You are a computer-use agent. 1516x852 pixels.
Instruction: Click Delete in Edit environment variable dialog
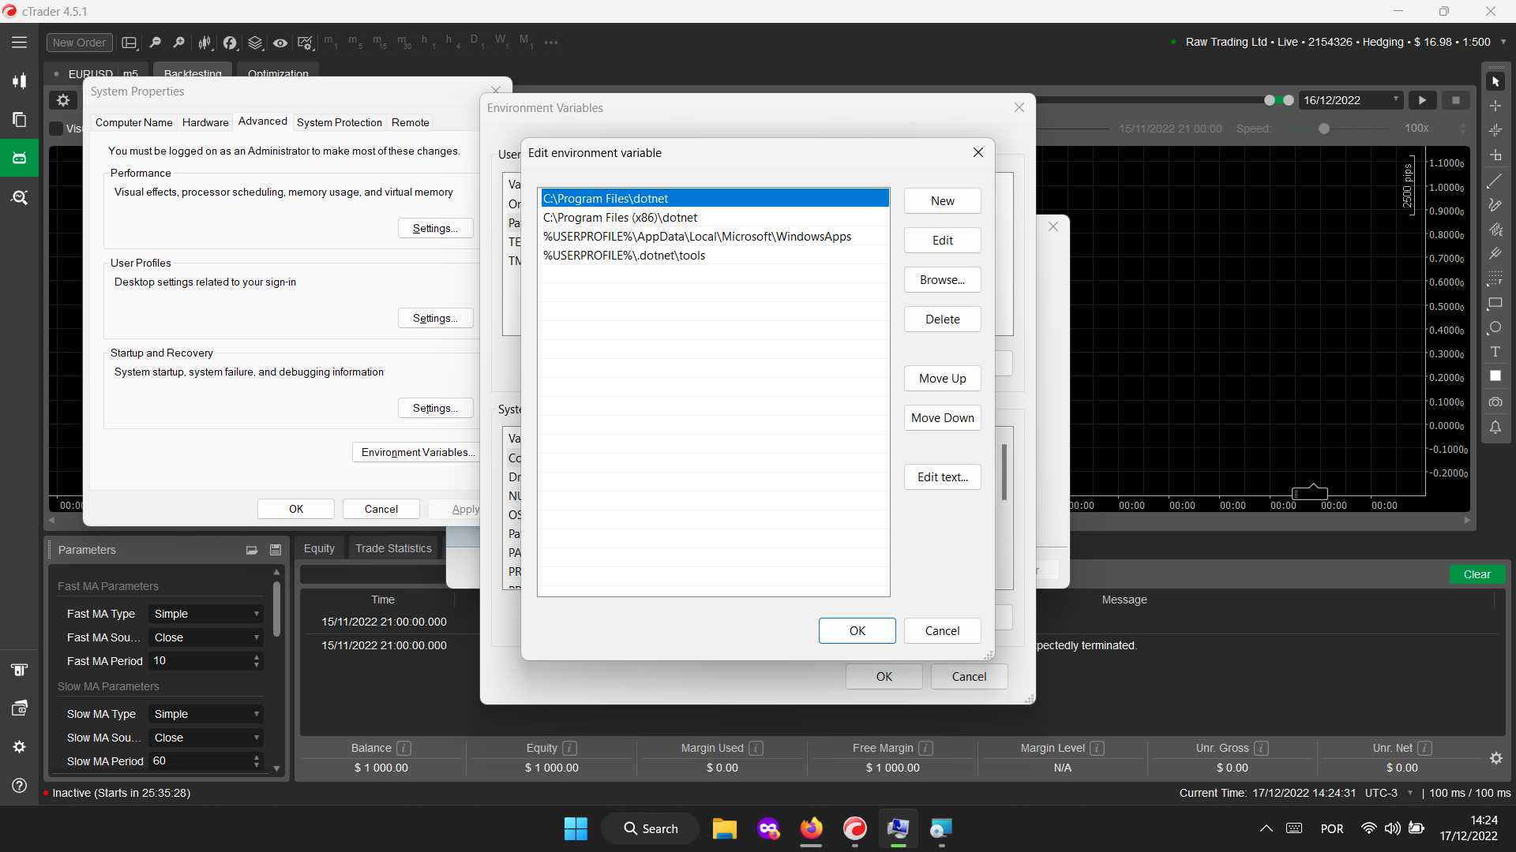click(x=943, y=319)
